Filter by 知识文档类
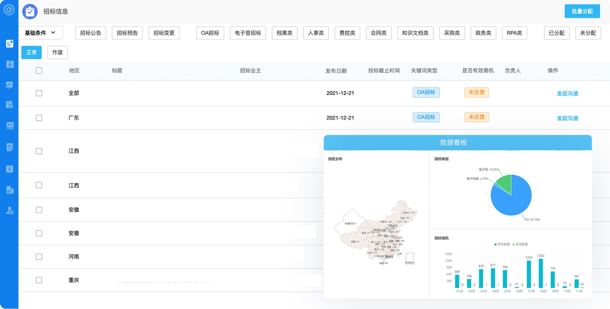This screenshot has width=610, height=309. pyautogui.click(x=415, y=33)
